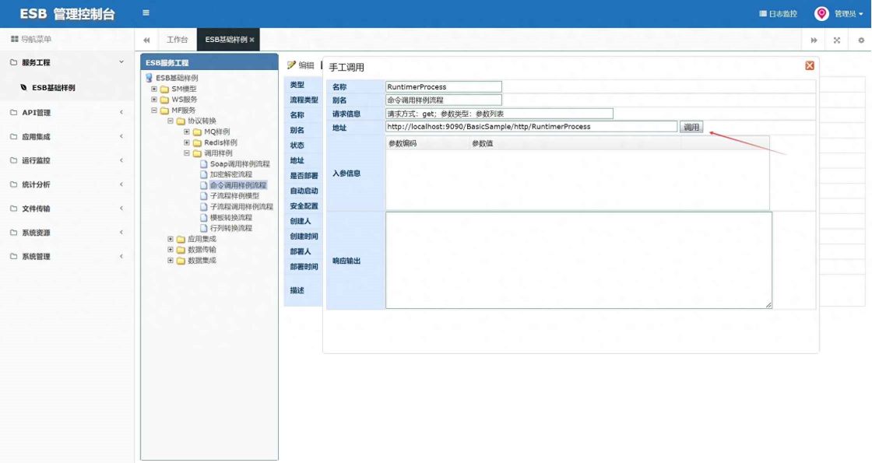Screen dimensions: 872x463
Task: Expand the 数据传输 tree folder plus box
Action: (171, 250)
